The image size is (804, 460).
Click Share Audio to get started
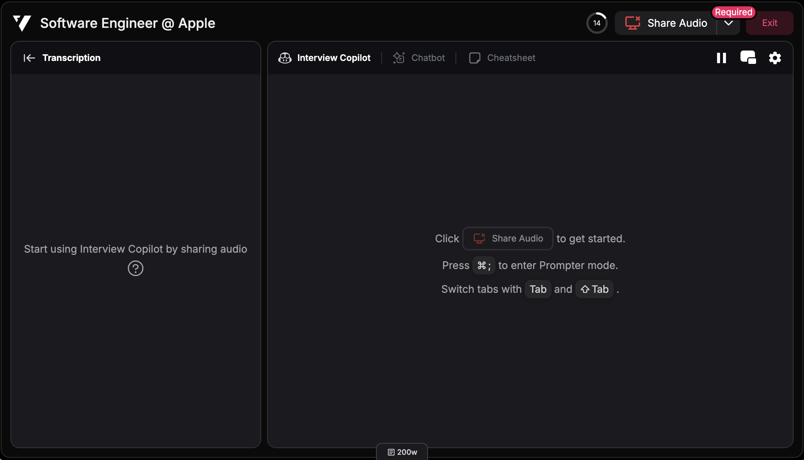508,239
